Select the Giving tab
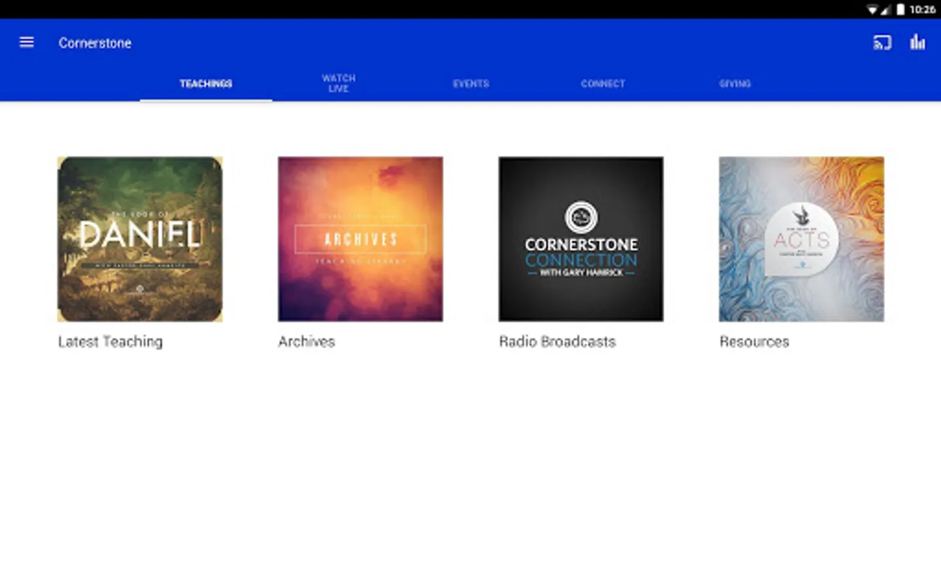941x588 pixels. [735, 84]
